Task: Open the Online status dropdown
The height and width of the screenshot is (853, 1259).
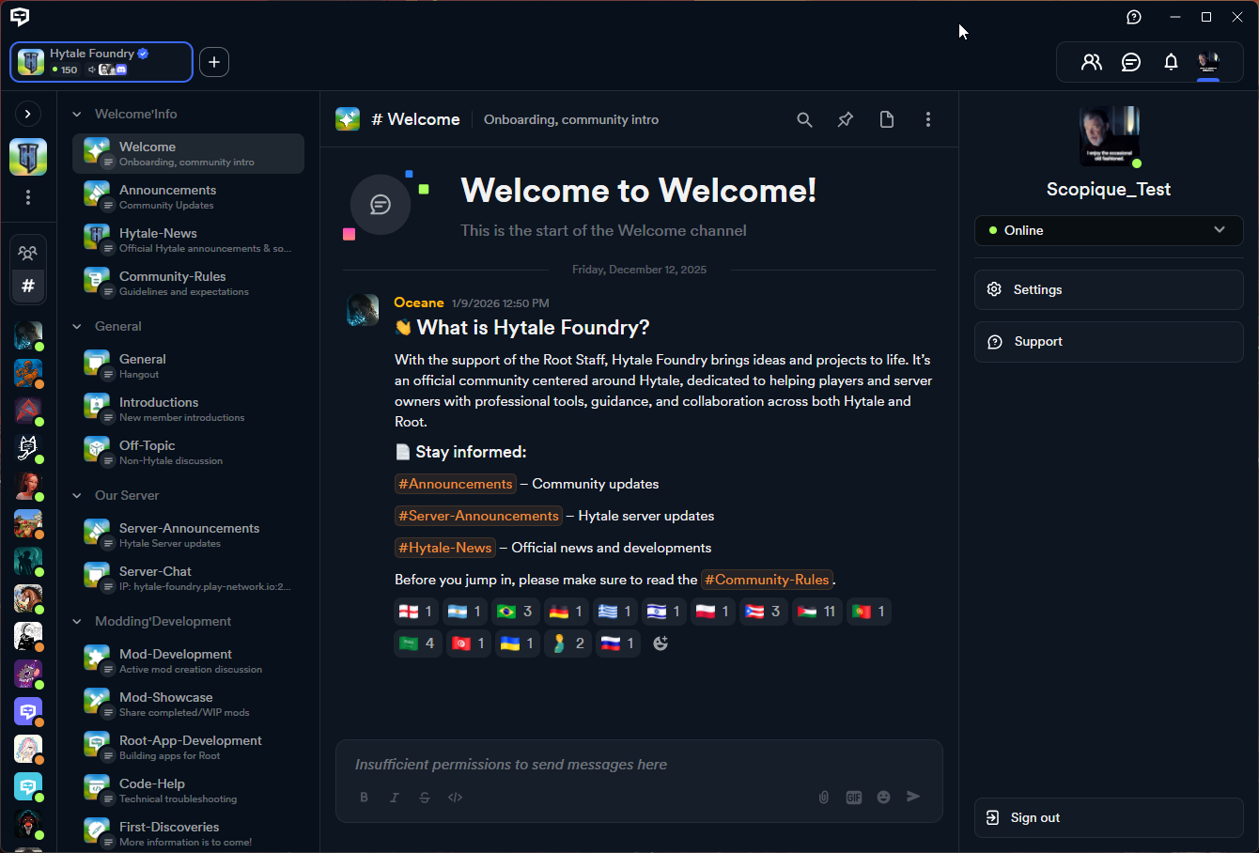Action: (1109, 230)
